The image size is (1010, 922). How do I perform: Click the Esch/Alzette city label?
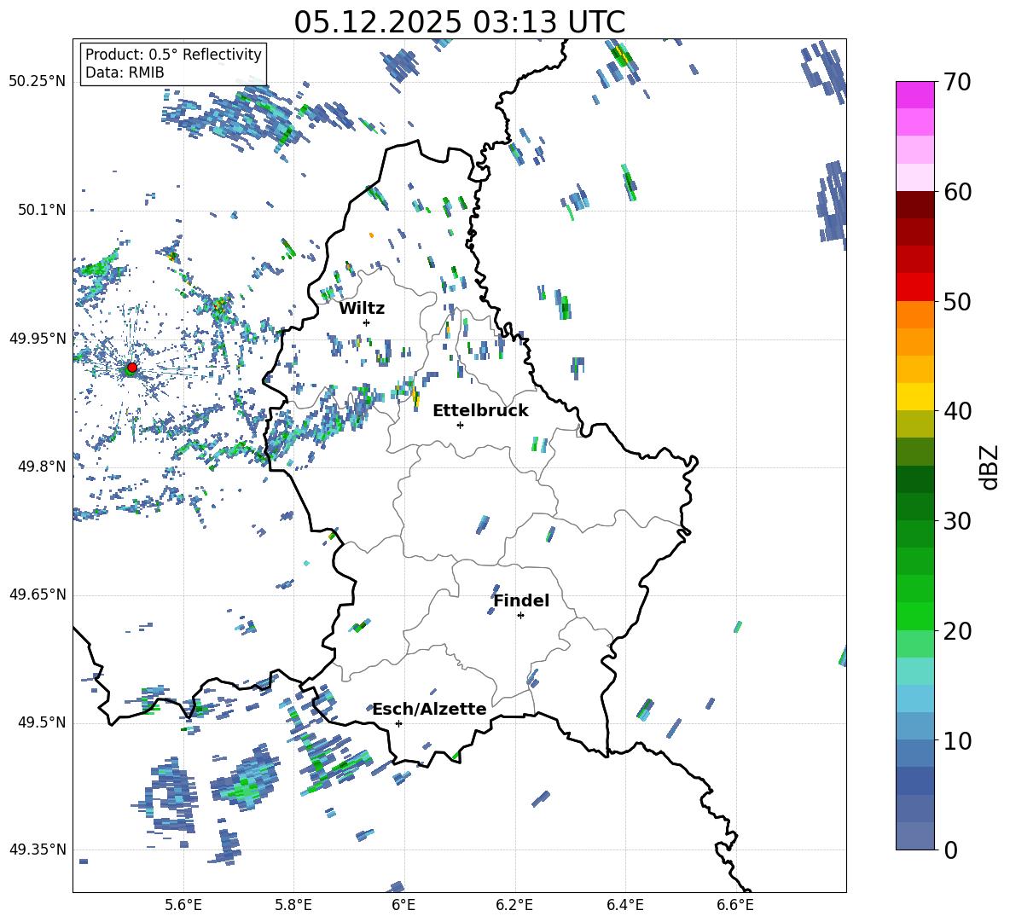429,710
